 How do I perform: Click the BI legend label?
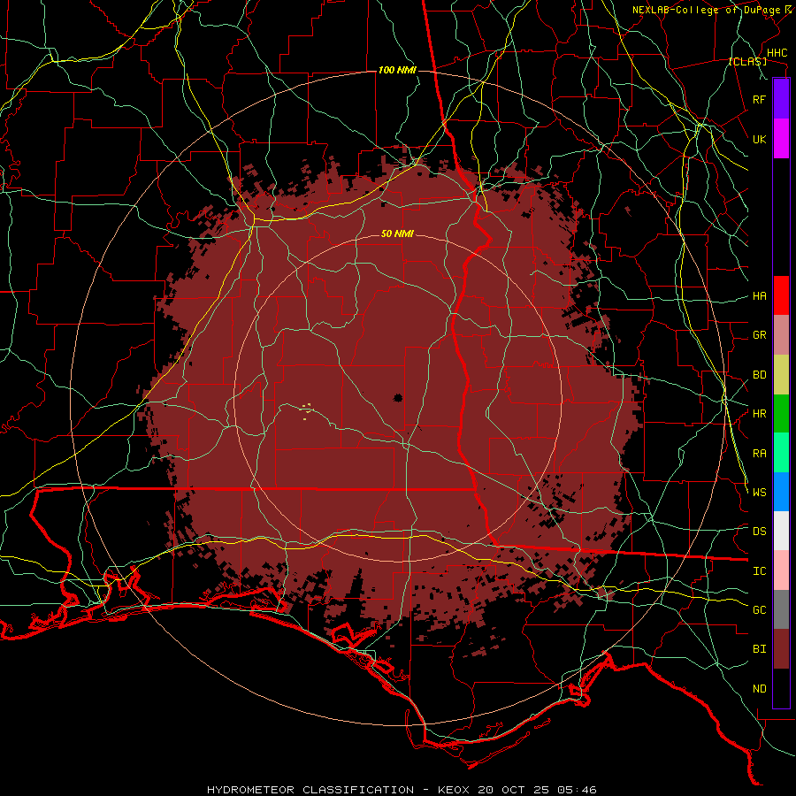click(760, 649)
